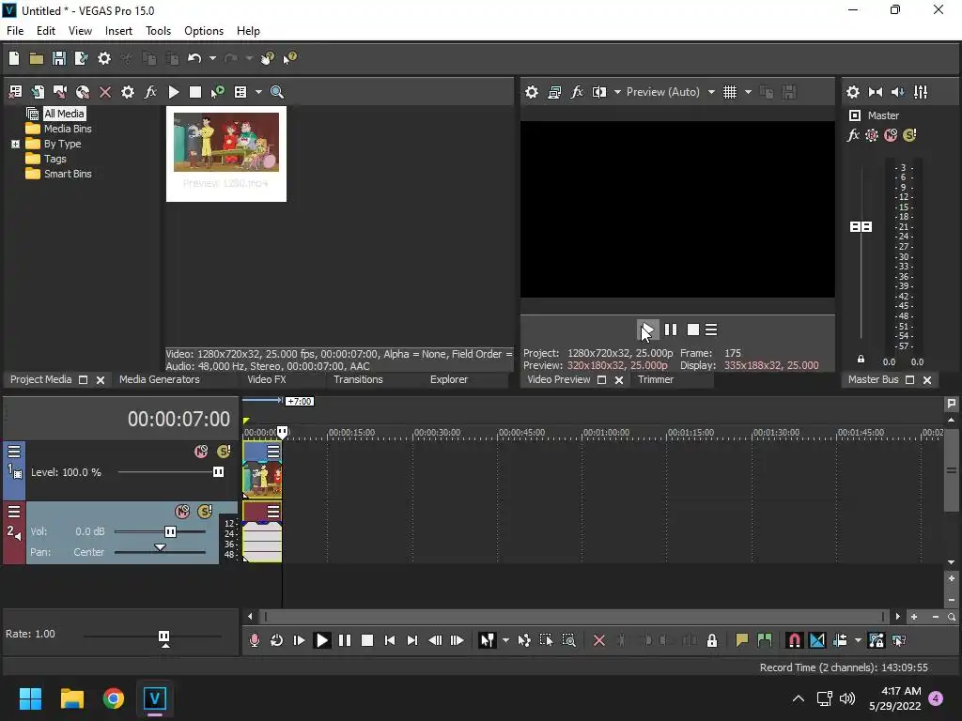Stop media preview in Project Media toolbar
Screen dimensions: 962x721
(195, 92)
